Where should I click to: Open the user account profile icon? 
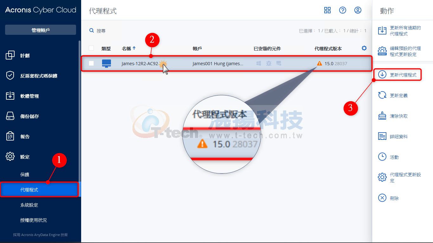(x=358, y=10)
